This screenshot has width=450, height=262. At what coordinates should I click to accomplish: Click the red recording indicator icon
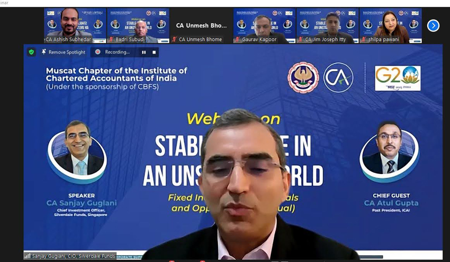coord(98,52)
